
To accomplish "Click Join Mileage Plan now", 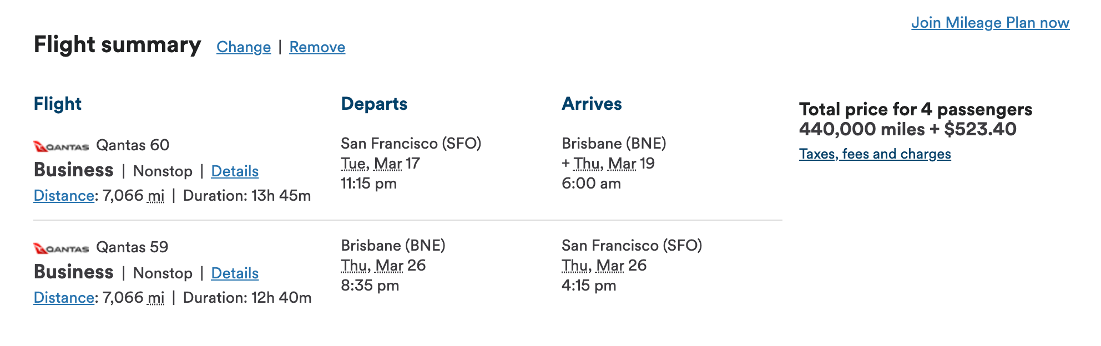I will click(990, 23).
